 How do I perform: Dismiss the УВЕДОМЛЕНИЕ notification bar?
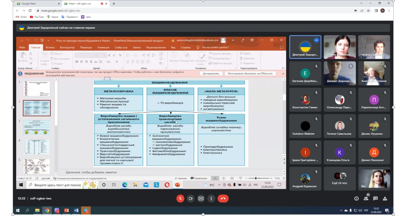283,74
